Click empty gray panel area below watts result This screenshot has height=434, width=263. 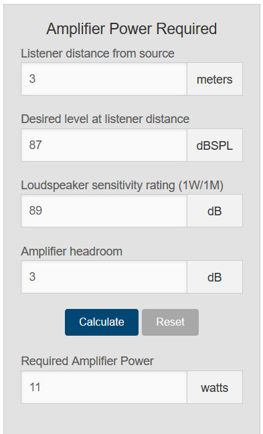pos(131,419)
